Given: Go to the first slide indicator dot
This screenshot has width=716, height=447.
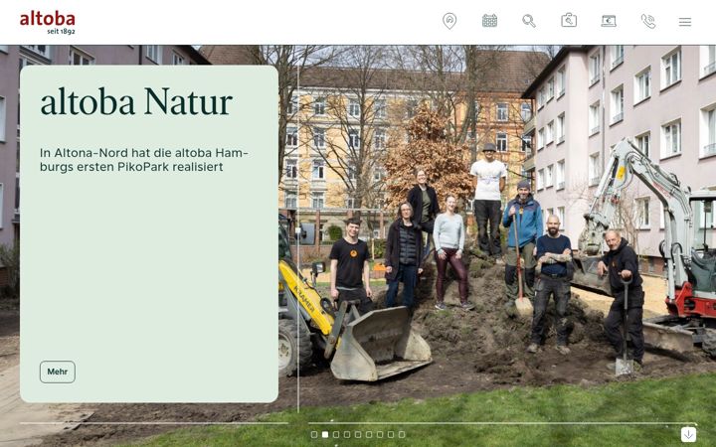Looking at the screenshot, I should [x=314, y=435].
